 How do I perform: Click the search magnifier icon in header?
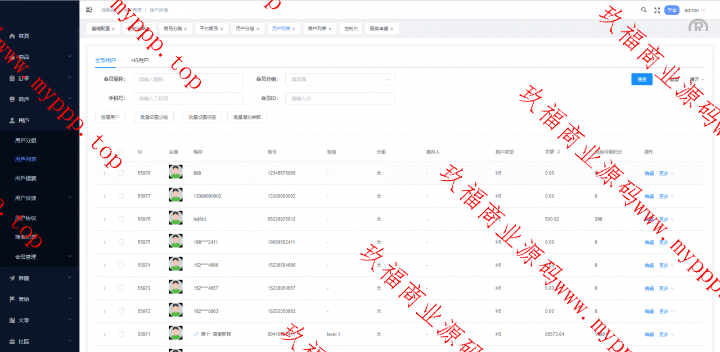click(644, 10)
